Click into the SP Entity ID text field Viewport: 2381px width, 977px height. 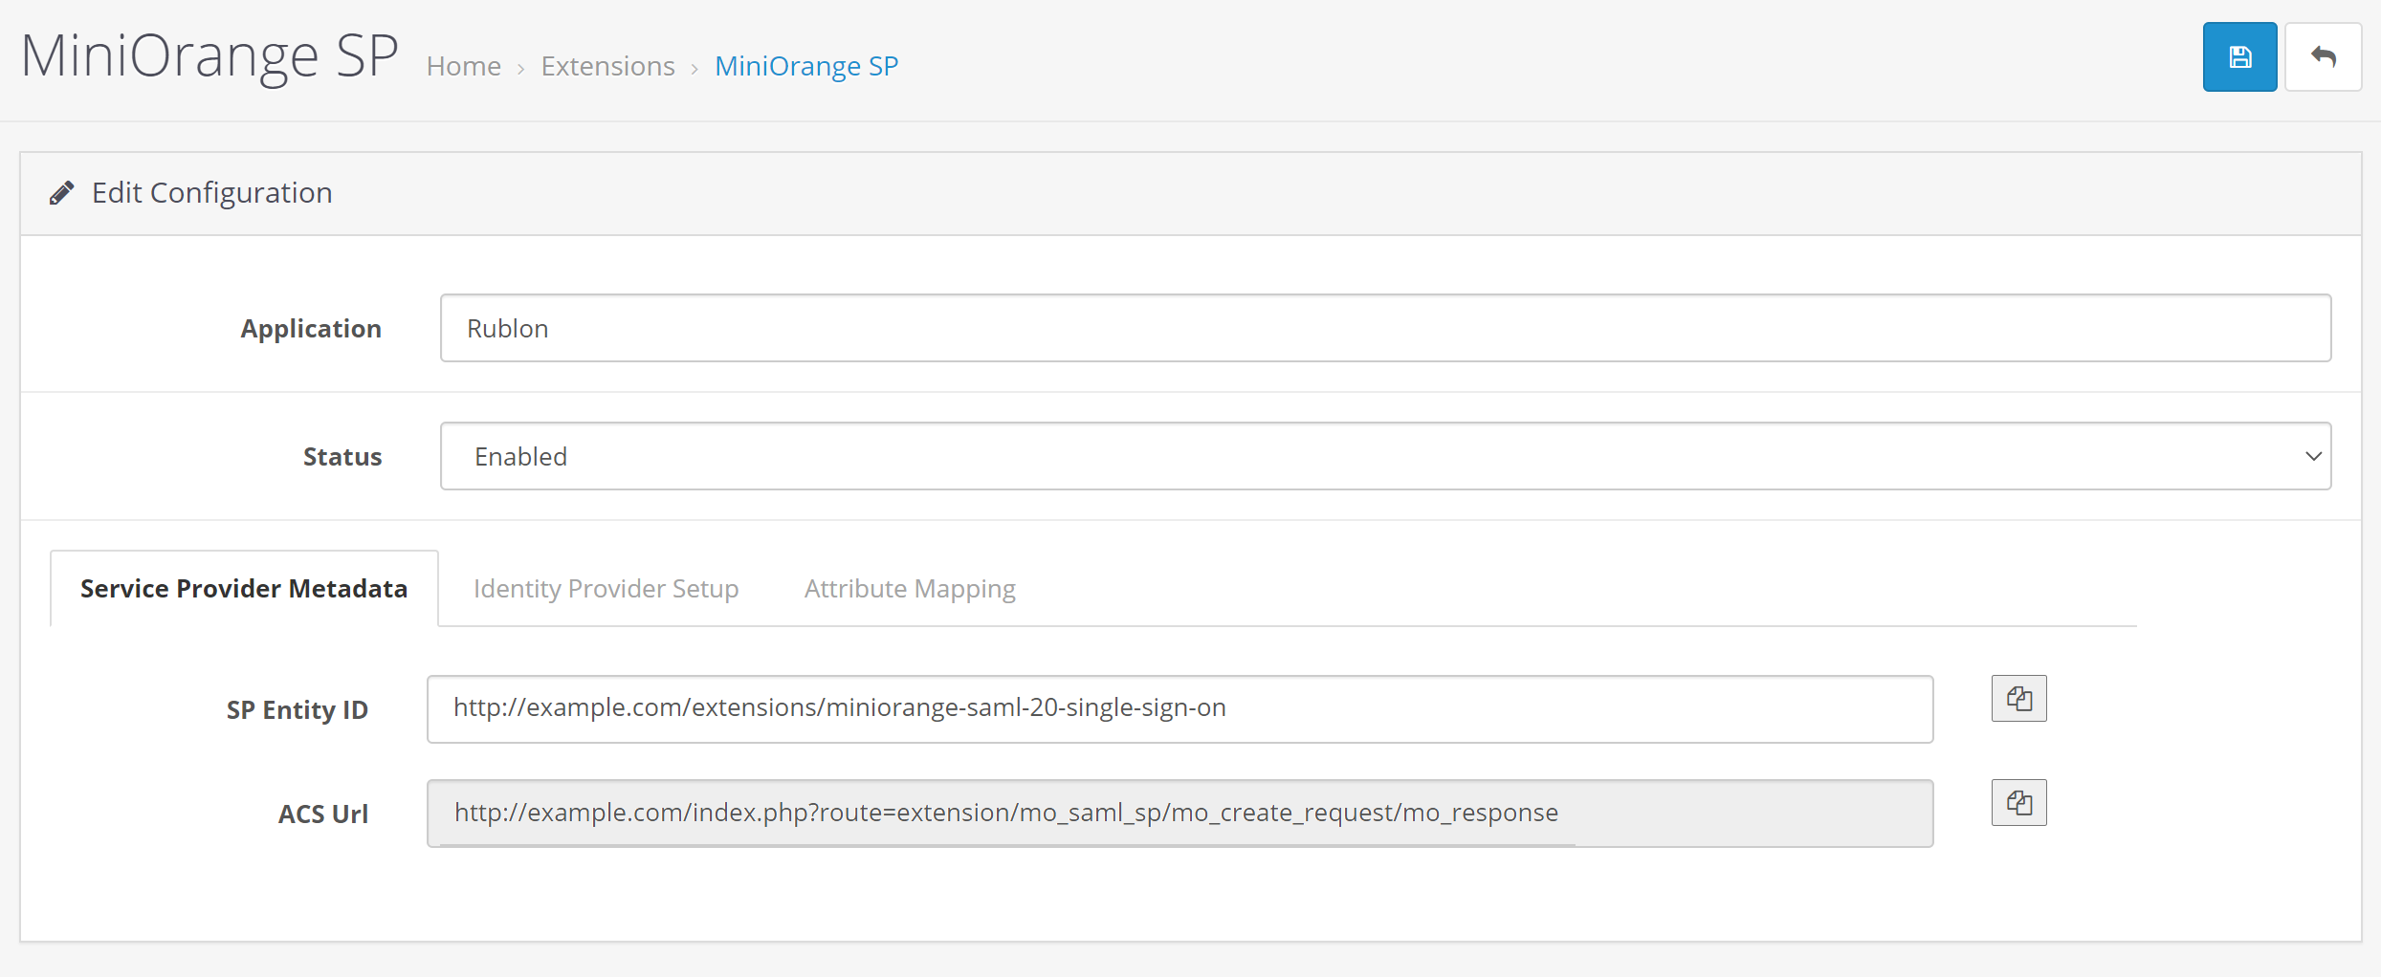point(1179,708)
